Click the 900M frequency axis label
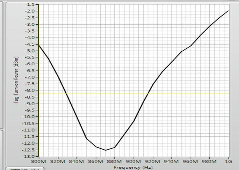 click(x=134, y=161)
